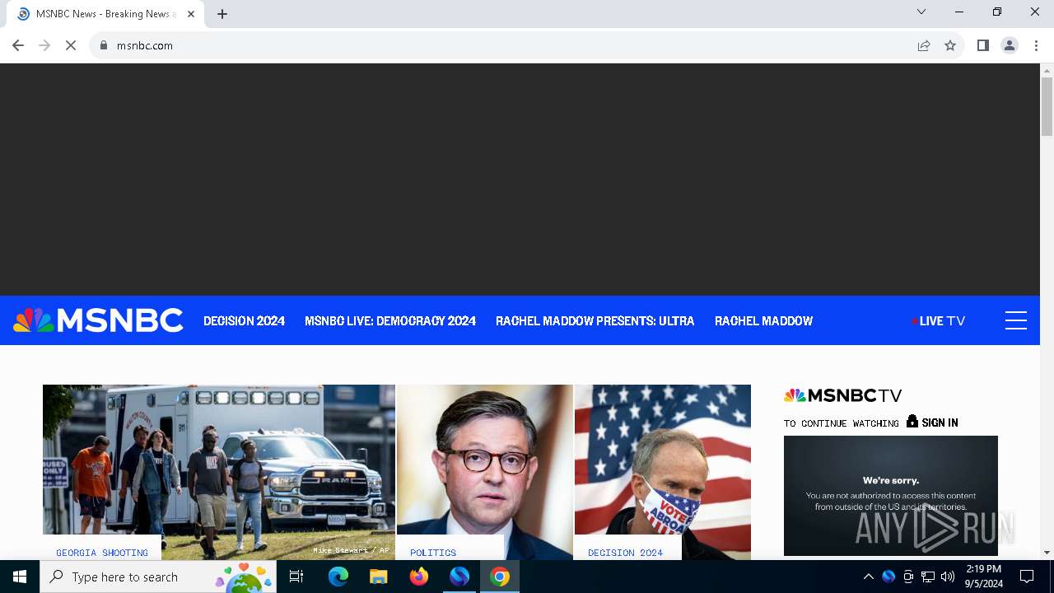Go back to previous page
This screenshot has height=593, width=1054.
[18, 45]
